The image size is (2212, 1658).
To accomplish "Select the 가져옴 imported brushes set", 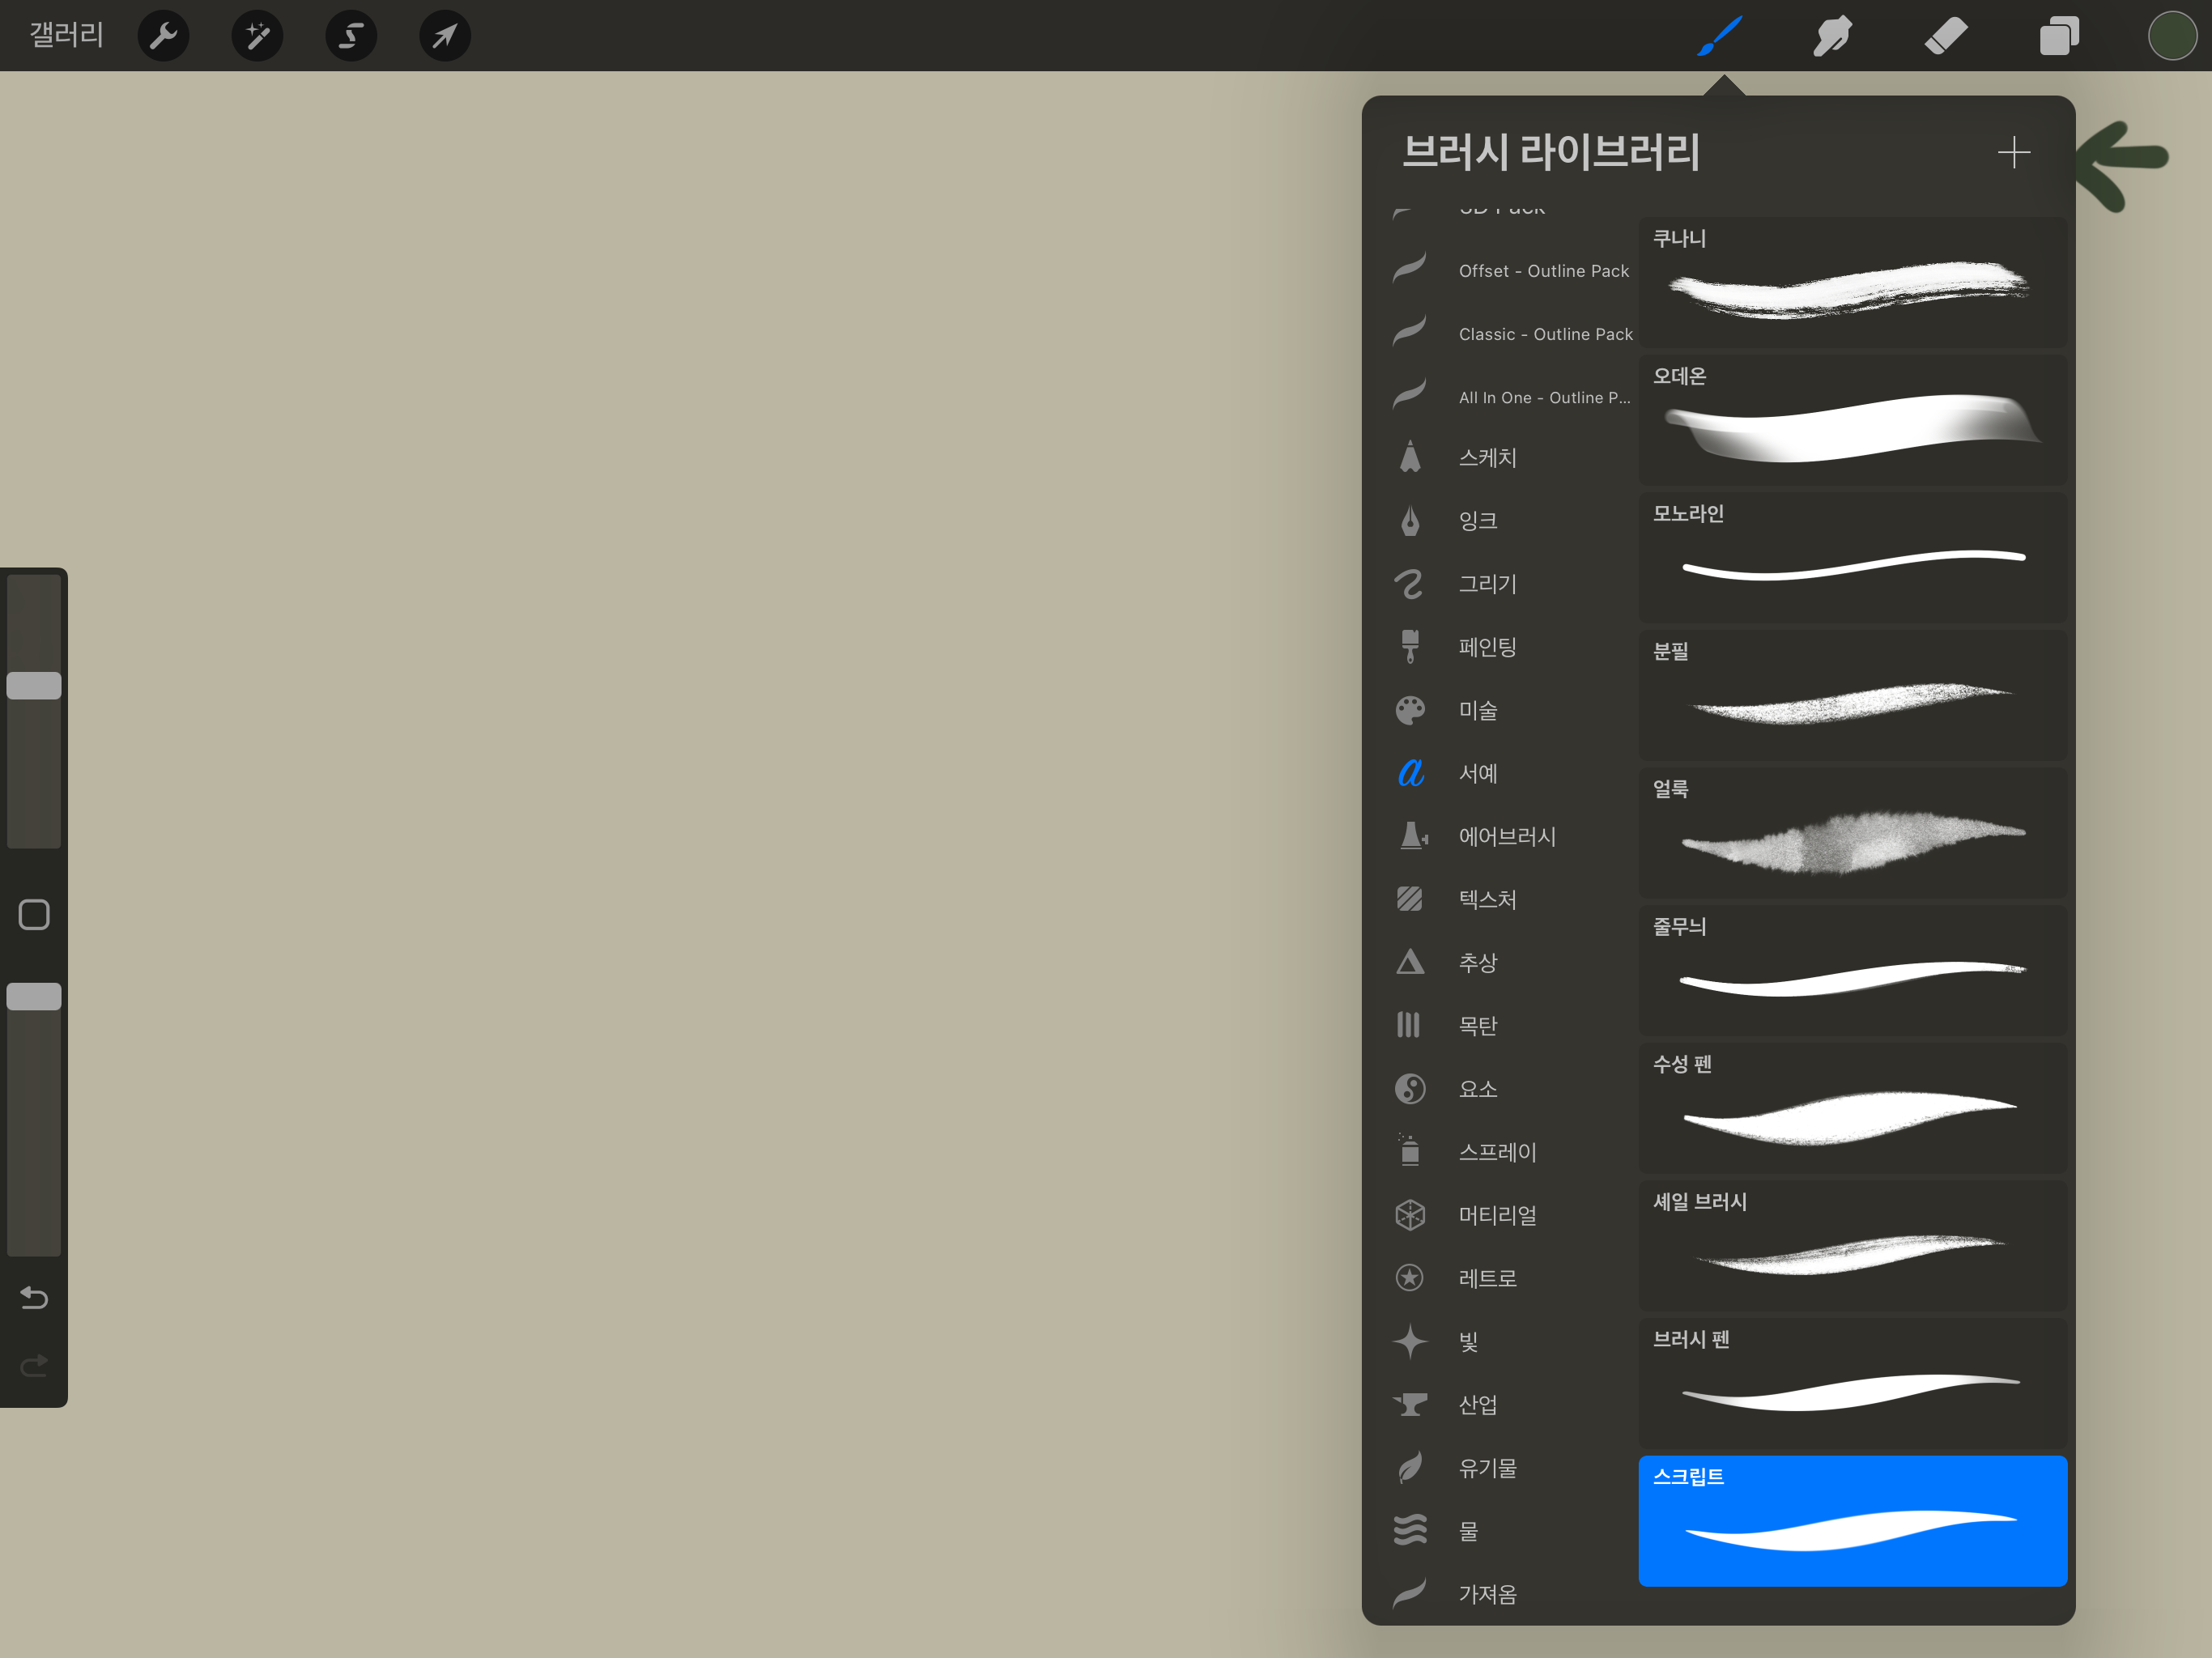I will click(1487, 1594).
